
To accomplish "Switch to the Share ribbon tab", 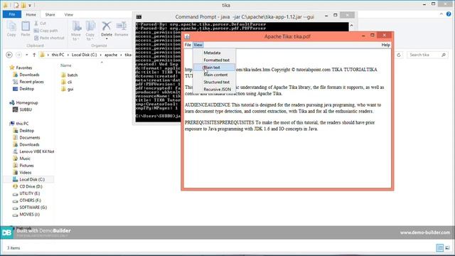I will [50, 14].
